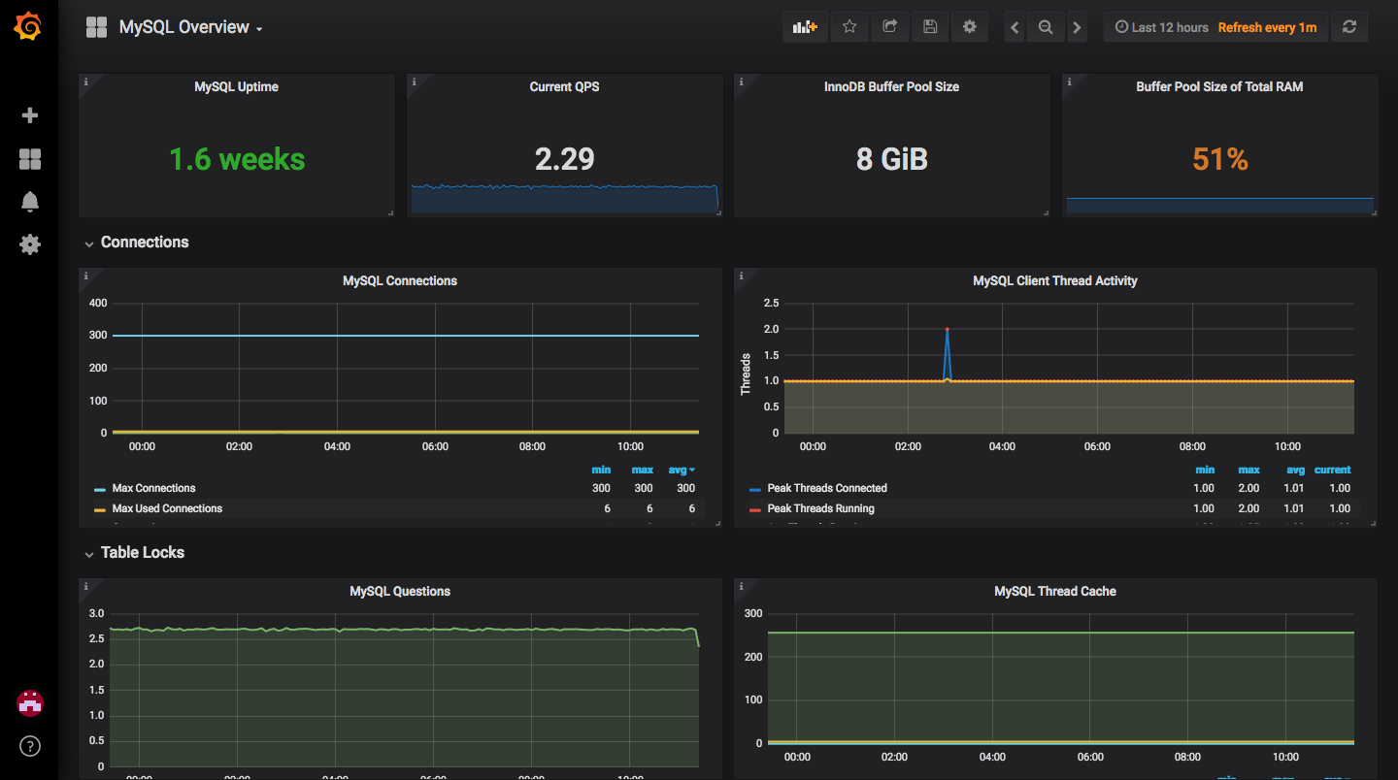Open Alerting via the sidebar bell icon

29,201
